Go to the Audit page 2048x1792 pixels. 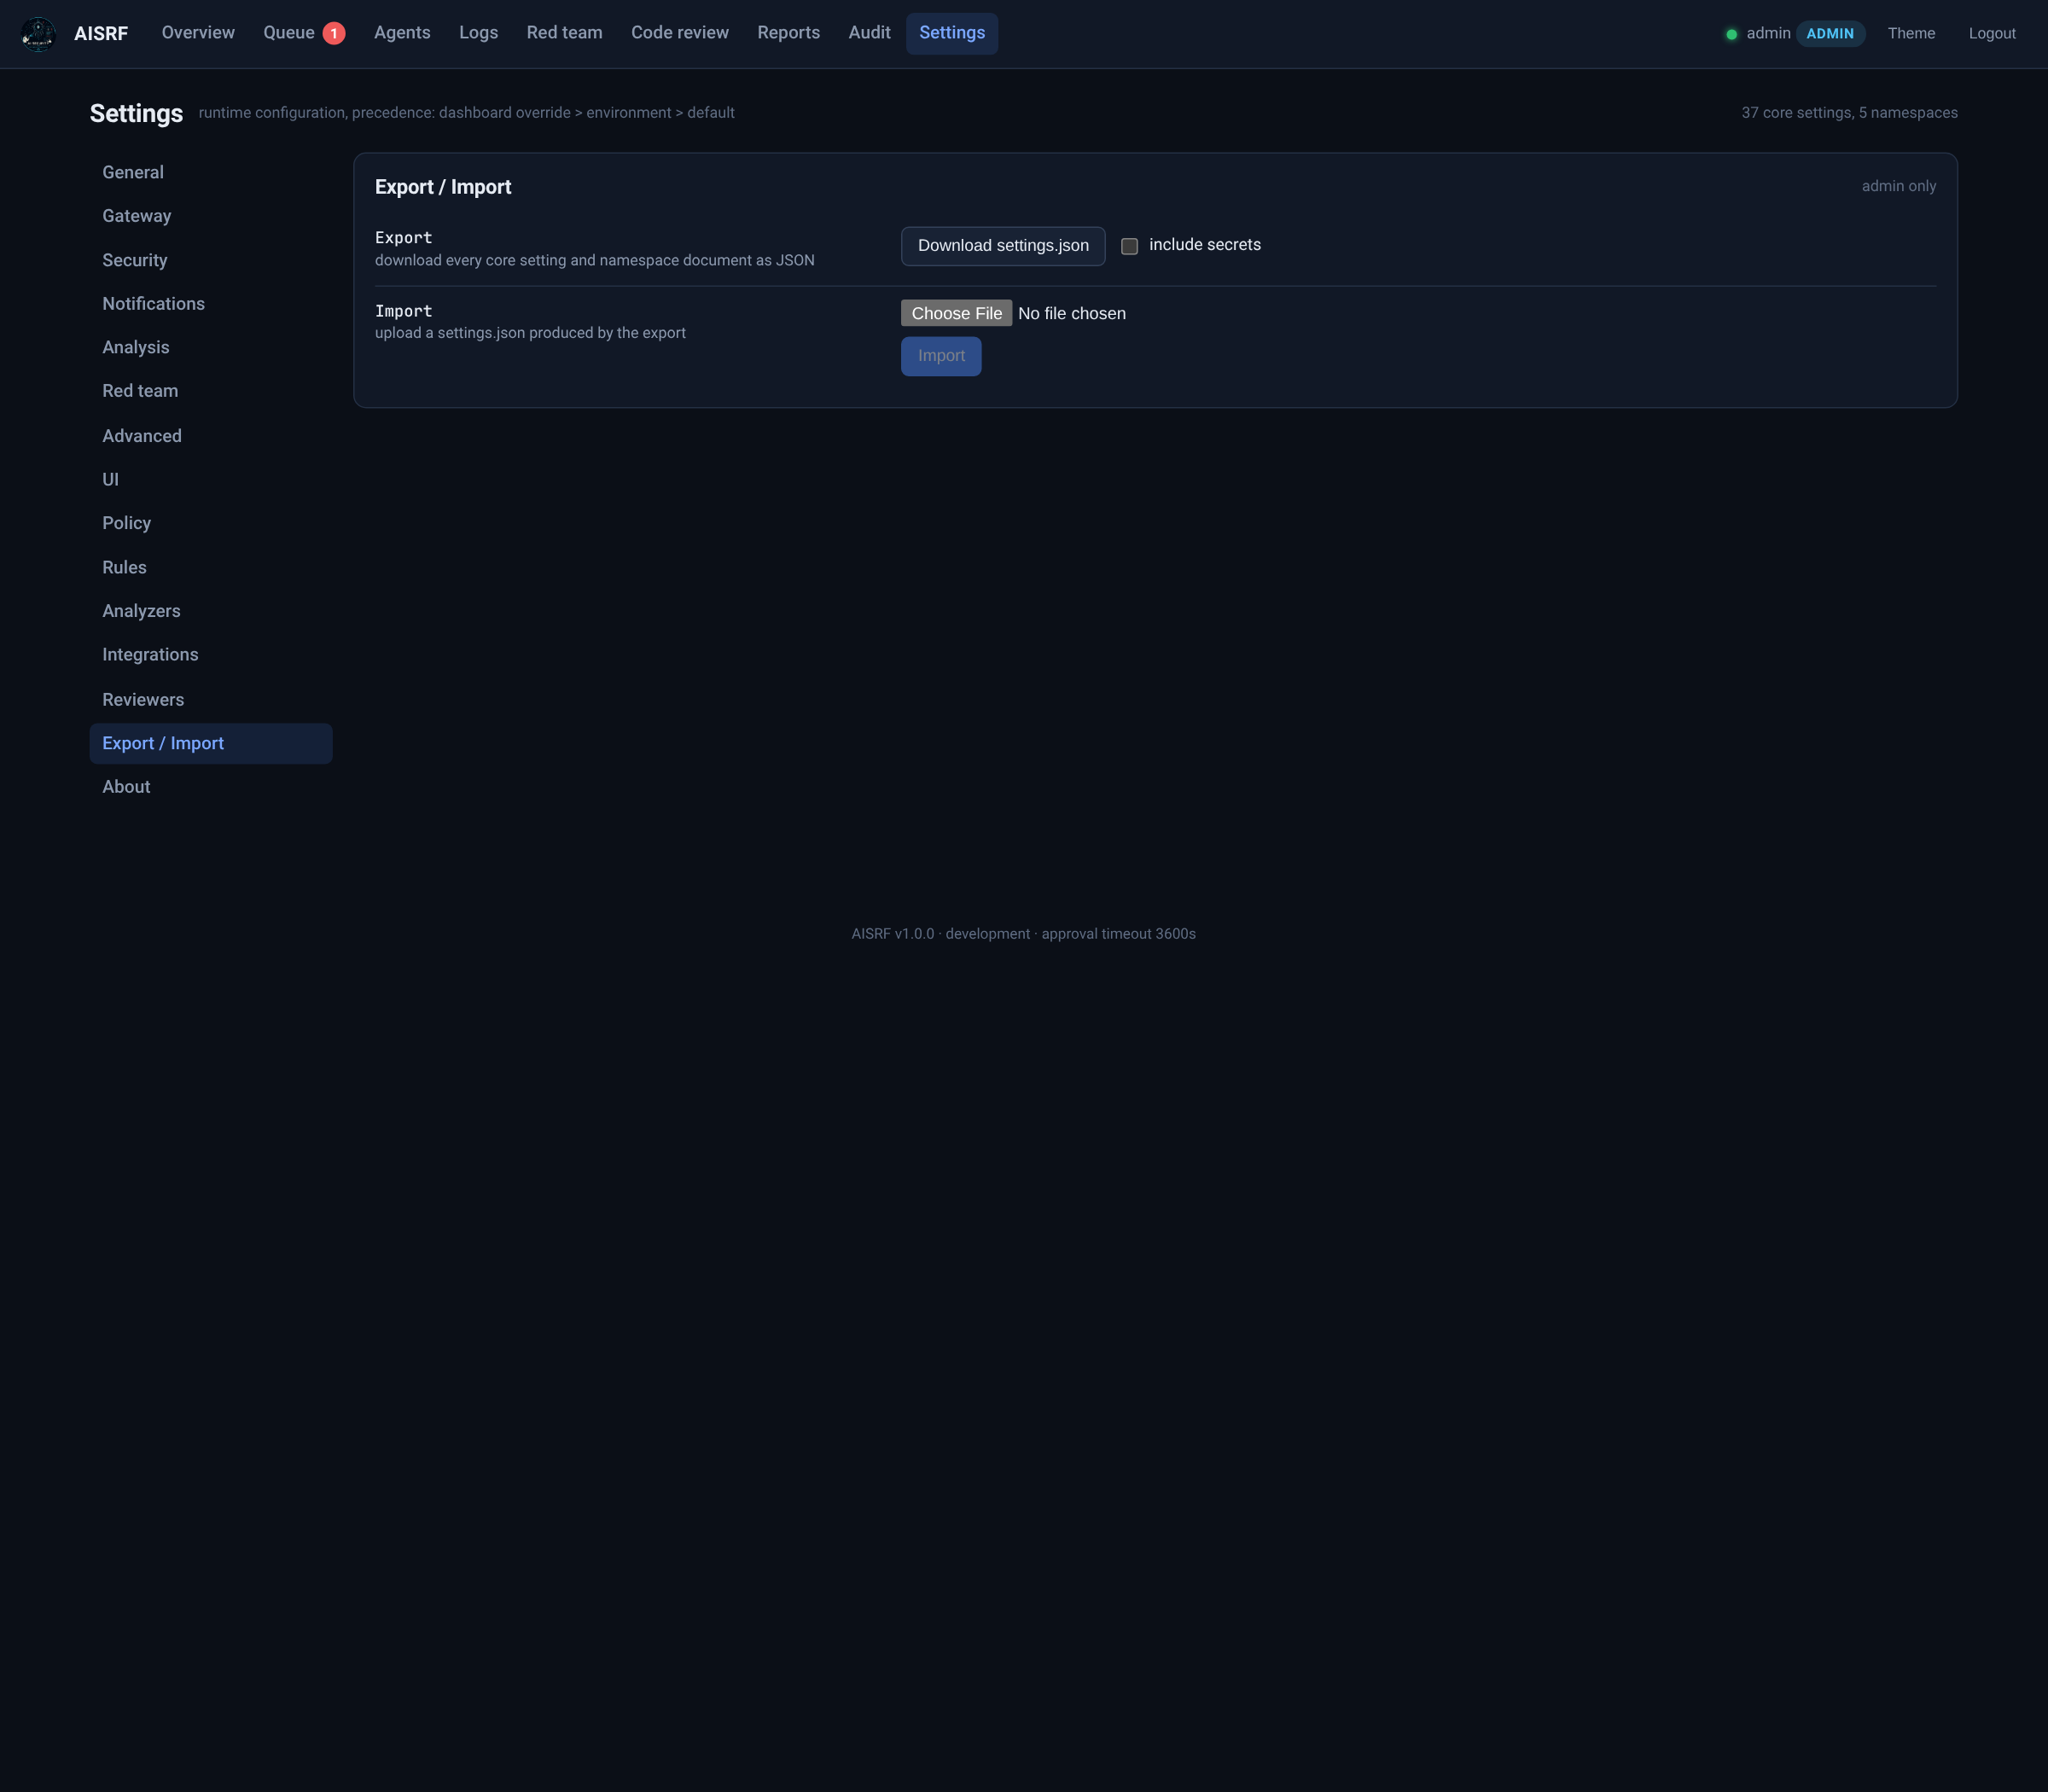(x=869, y=33)
